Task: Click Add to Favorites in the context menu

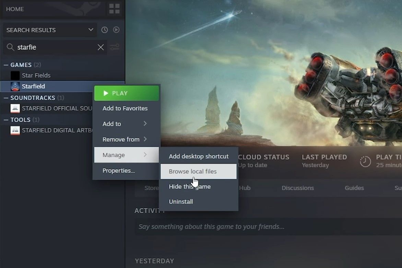Action: point(125,108)
